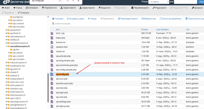The height and width of the screenshot is (109, 204).
Task: Click the download Завантажити button
Action: pos(87,8)
